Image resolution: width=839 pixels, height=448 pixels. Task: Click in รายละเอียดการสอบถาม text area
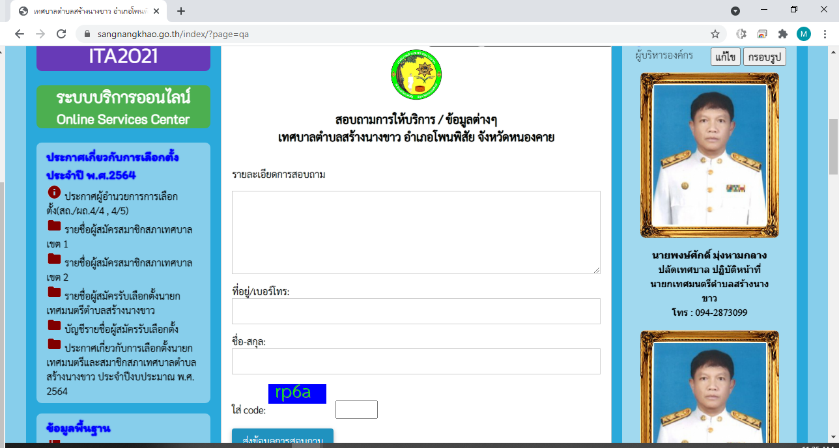point(416,232)
